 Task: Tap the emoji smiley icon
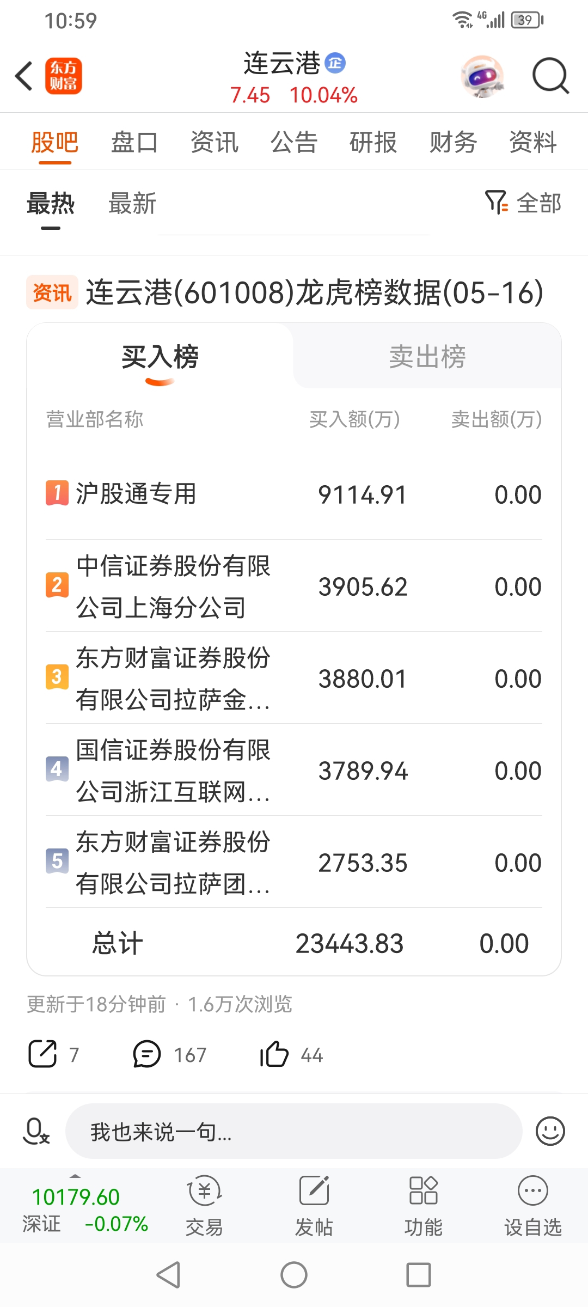pyautogui.click(x=550, y=1132)
